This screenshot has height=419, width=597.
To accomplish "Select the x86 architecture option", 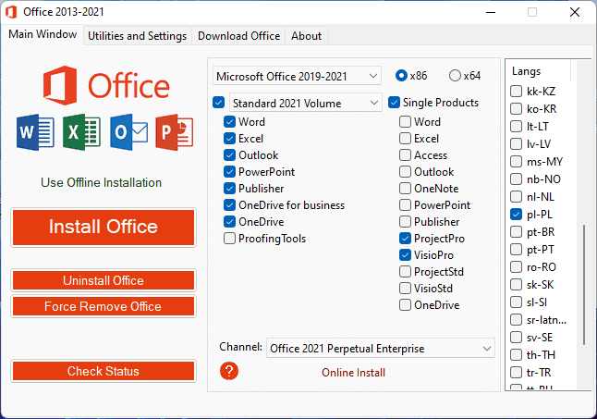I will pyautogui.click(x=401, y=76).
